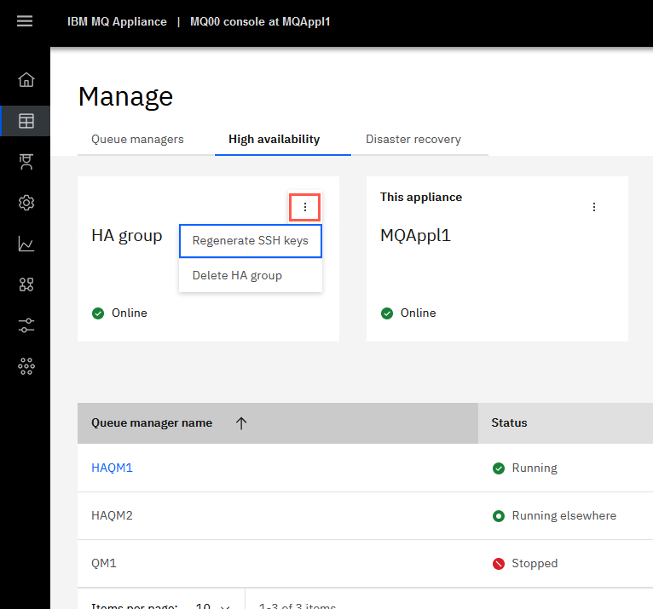Choose Regenerate SSH keys option
This screenshot has height=609, width=653.
(251, 241)
